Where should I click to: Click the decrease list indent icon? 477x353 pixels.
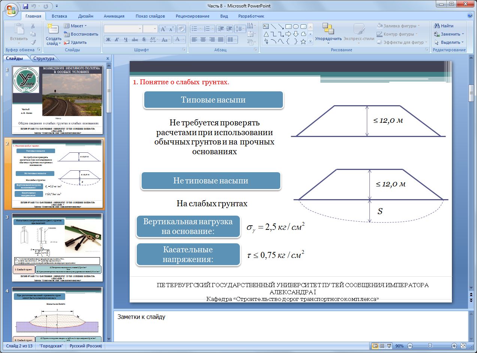pyautogui.click(x=220, y=28)
